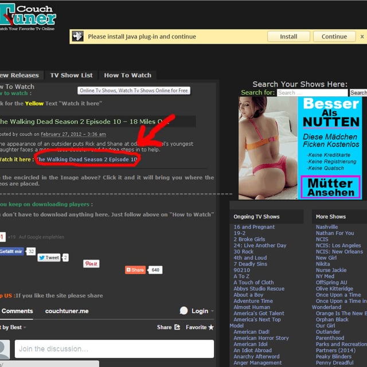367x367 pixels.
Task: Click the Continue button
Action: click(334, 37)
